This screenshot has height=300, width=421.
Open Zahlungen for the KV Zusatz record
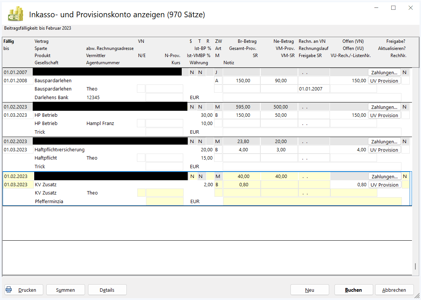(x=384, y=176)
